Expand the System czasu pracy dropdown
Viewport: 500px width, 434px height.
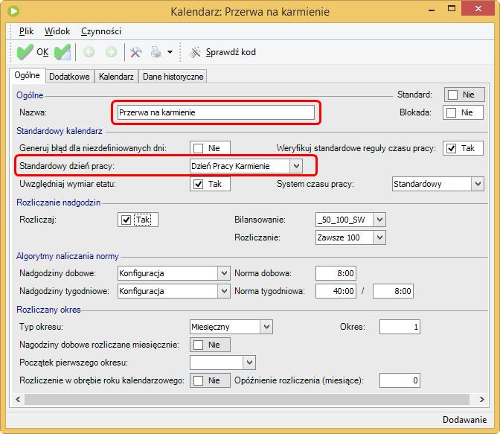[x=478, y=184]
